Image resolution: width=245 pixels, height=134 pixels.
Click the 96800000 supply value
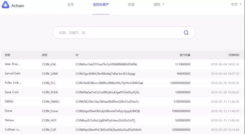pyautogui.click(x=183, y=74)
